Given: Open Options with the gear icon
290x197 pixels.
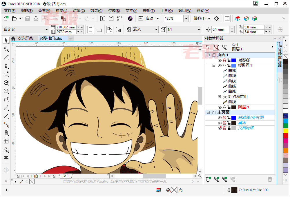Looking at the screenshot, I should [216, 19].
